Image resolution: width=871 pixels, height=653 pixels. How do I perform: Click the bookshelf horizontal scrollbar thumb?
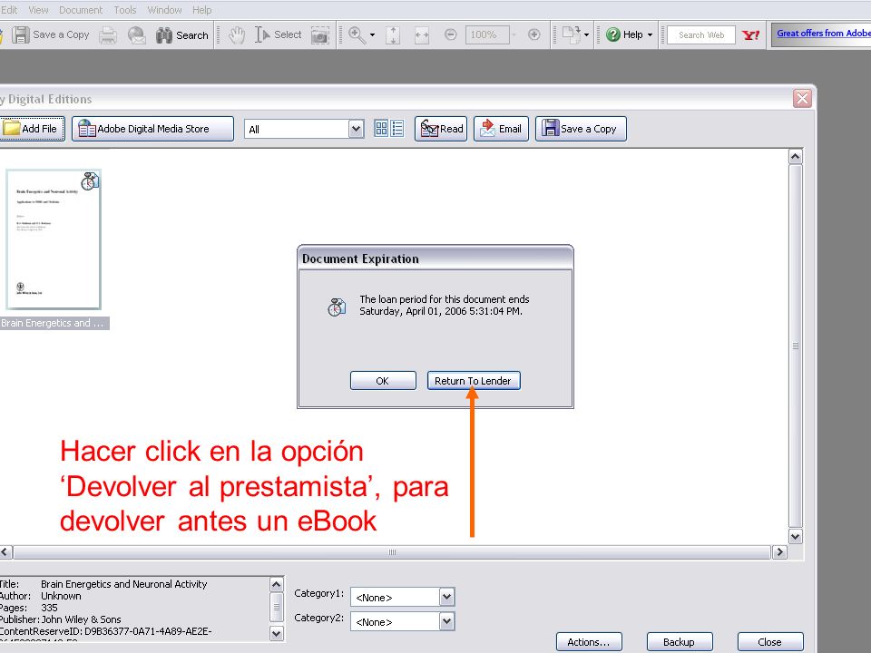tap(392, 552)
